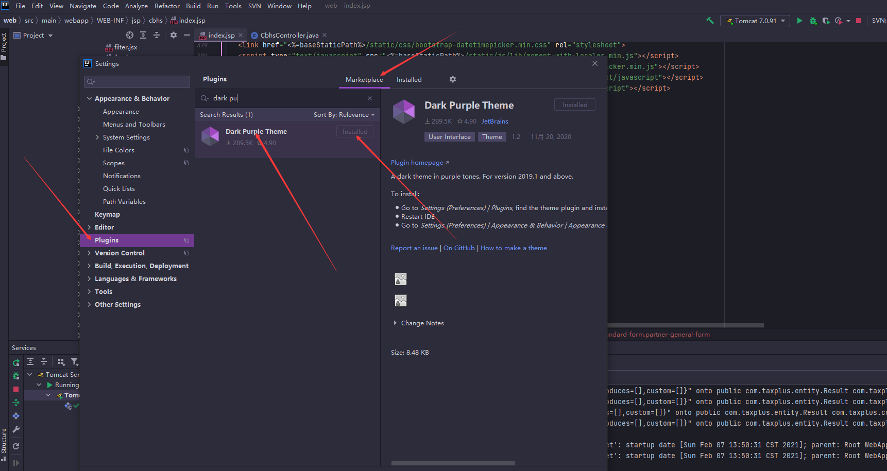Close the Settings dialog
The height and width of the screenshot is (471, 887).
point(595,63)
